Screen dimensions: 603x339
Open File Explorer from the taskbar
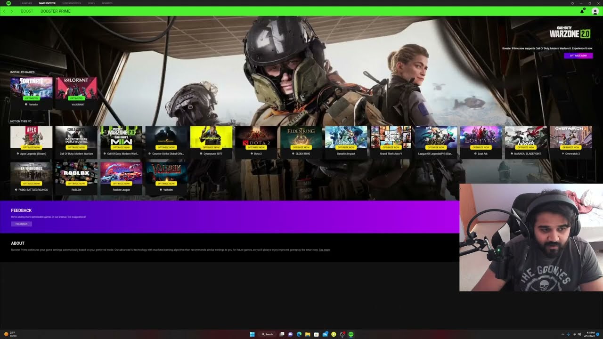click(x=308, y=334)
